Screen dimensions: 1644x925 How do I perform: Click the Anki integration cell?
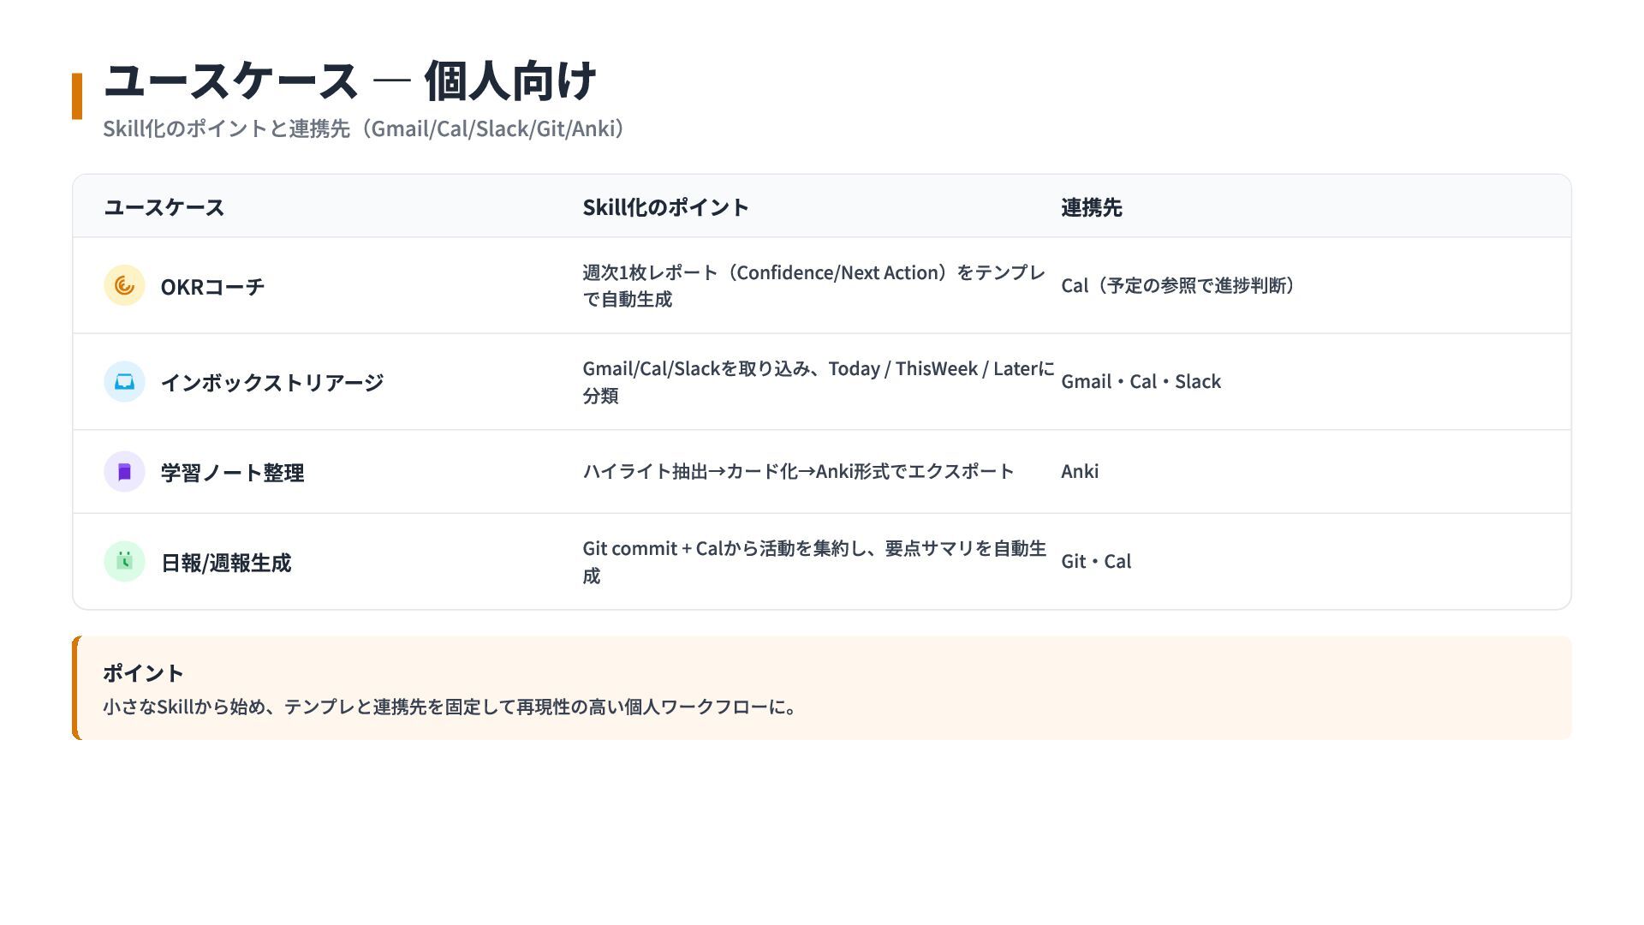pos(1079,472)
